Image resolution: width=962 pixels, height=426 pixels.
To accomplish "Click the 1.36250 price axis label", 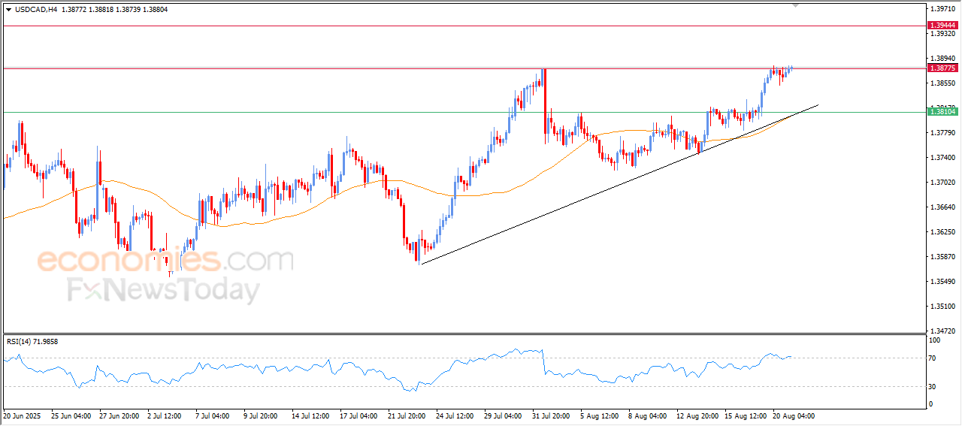I will pos(942,232).
